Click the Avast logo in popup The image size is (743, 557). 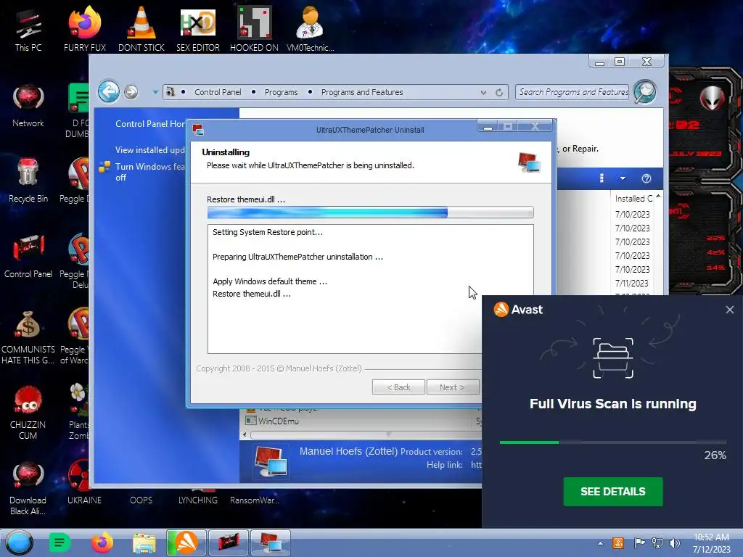pos(518,310)
